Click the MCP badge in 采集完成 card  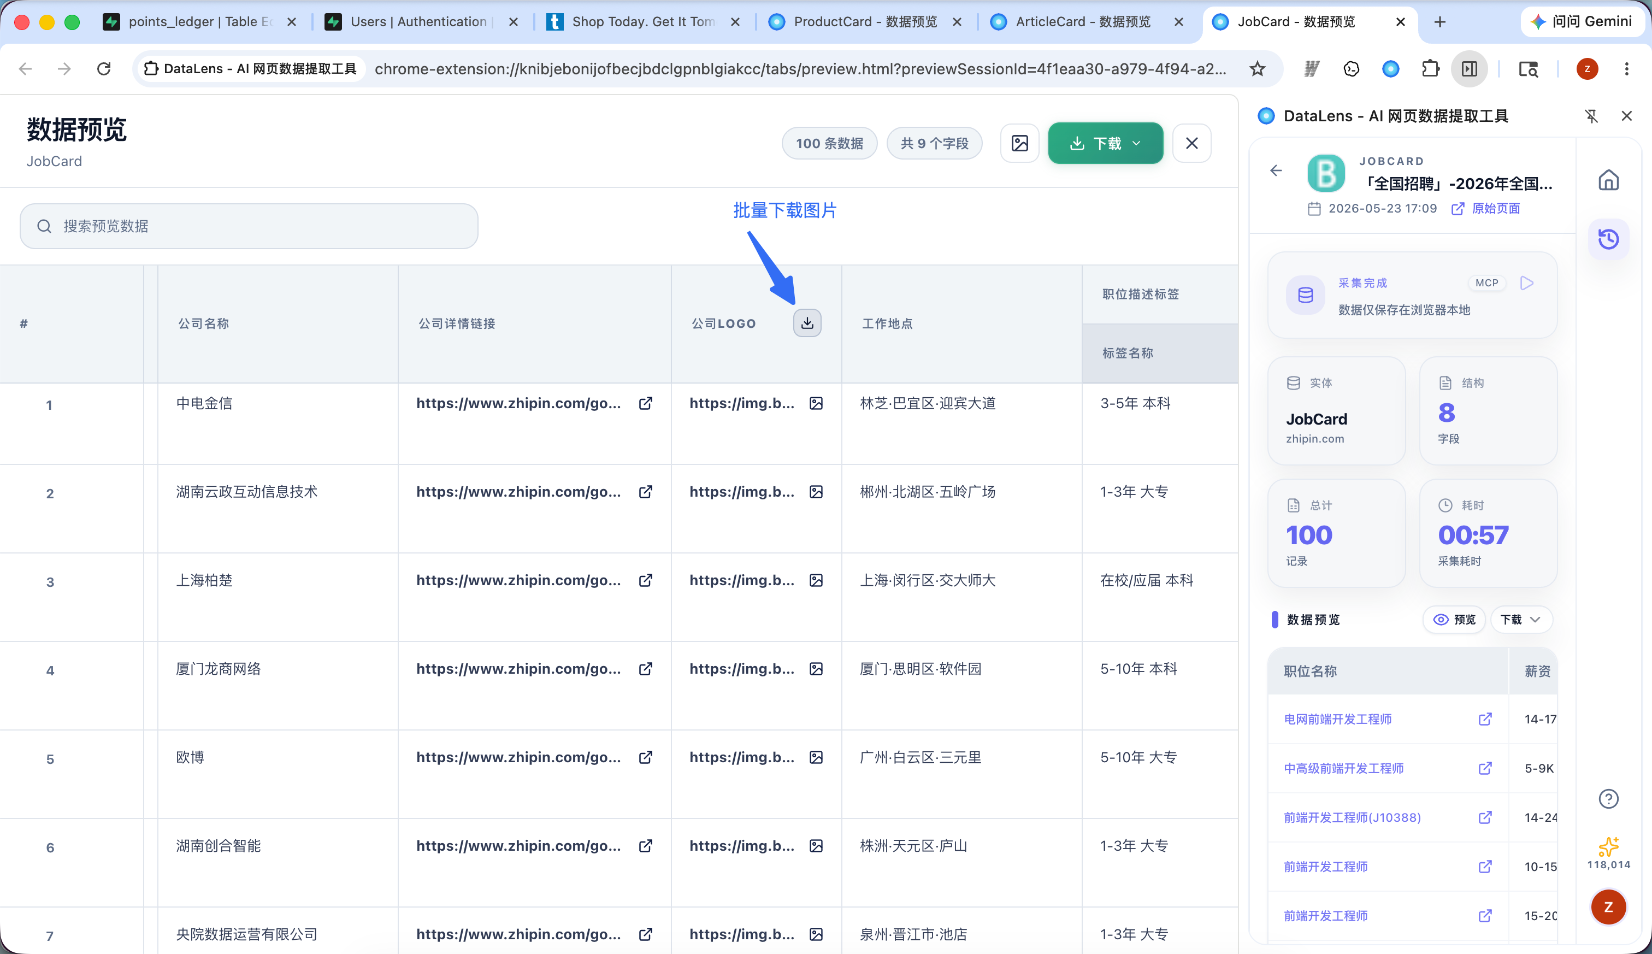coord(1487,283)
